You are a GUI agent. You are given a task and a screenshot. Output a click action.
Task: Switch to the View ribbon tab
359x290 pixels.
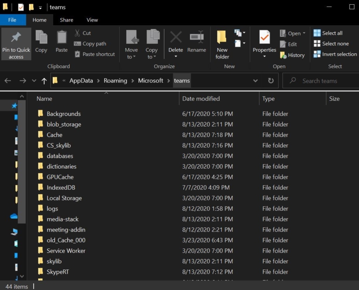point(92,20)
